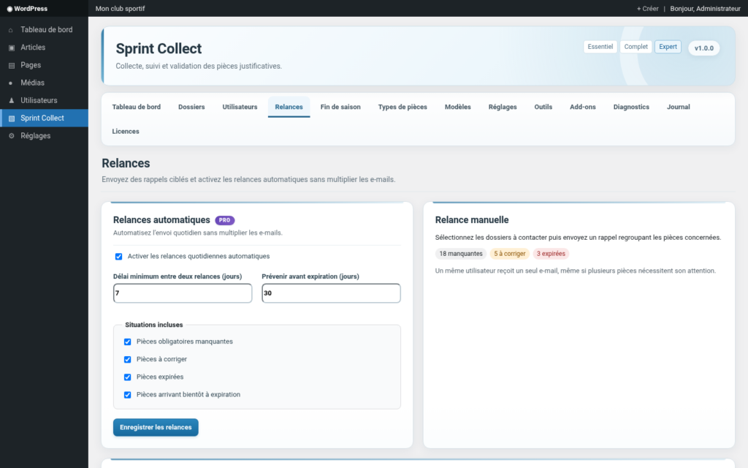748x468 pixels.
Task: Open Pages in the sidebar
Action: [x=44, y=65]
